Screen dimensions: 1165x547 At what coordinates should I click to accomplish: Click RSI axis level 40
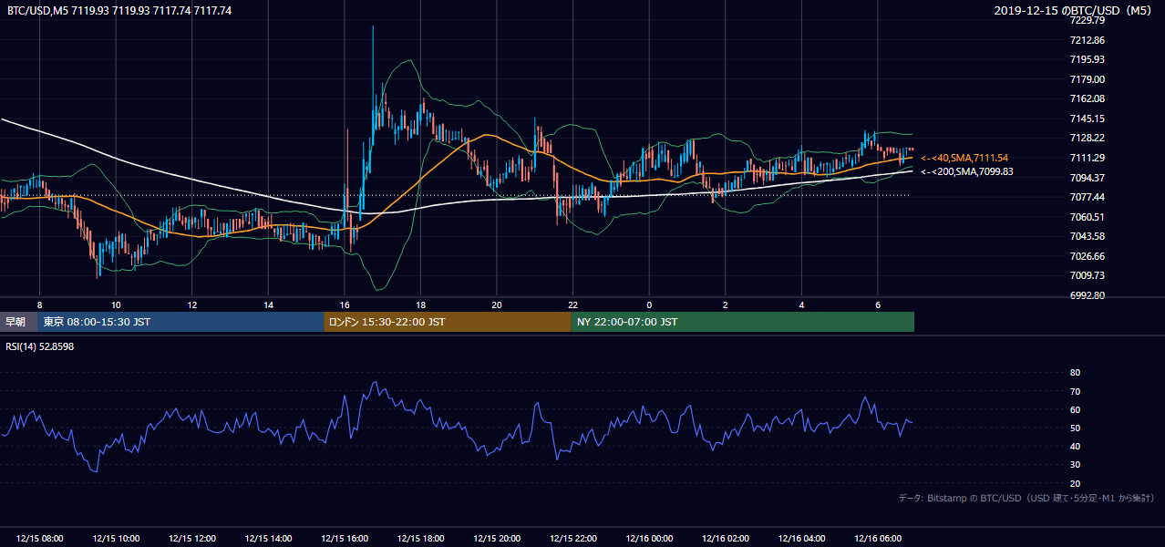1075,447
